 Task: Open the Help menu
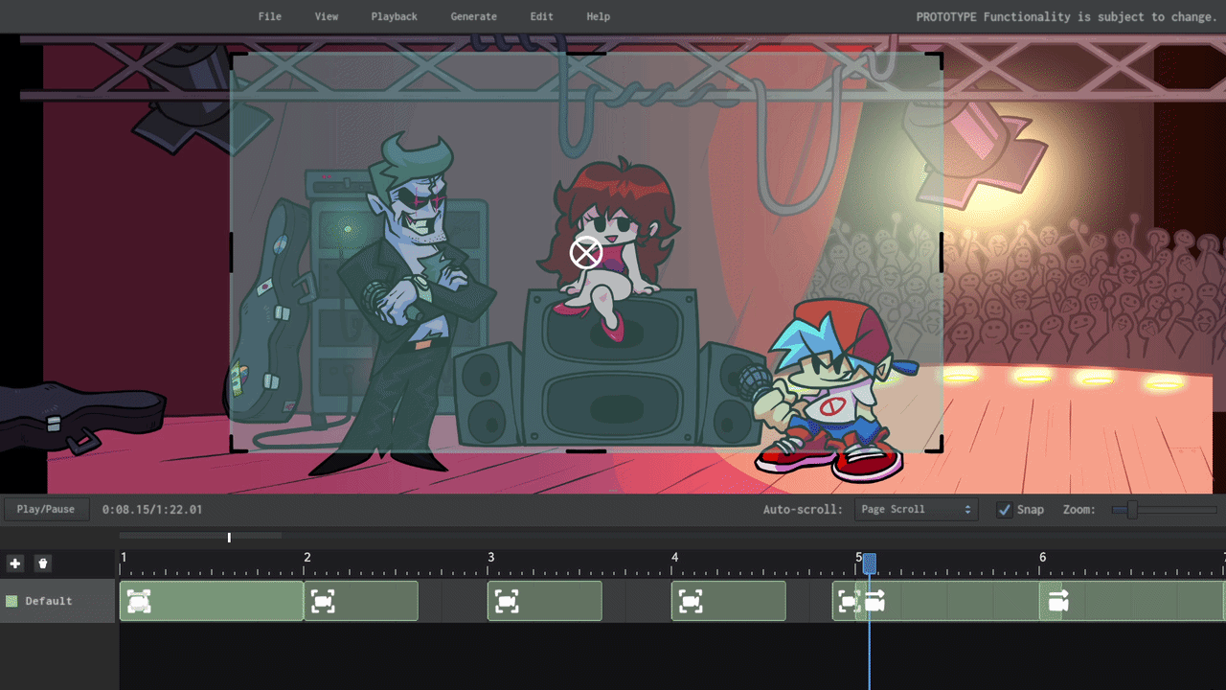click(599, 16)
